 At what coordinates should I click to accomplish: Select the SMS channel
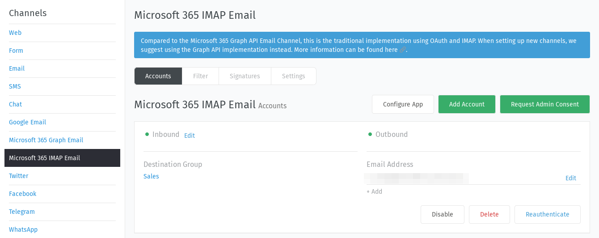point(15,86)
